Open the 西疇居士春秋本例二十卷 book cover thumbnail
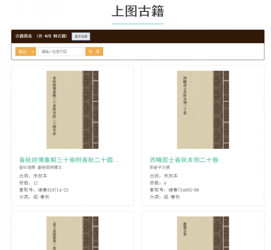271x250 pixels. pyautogui.click(x=203, y=110)
